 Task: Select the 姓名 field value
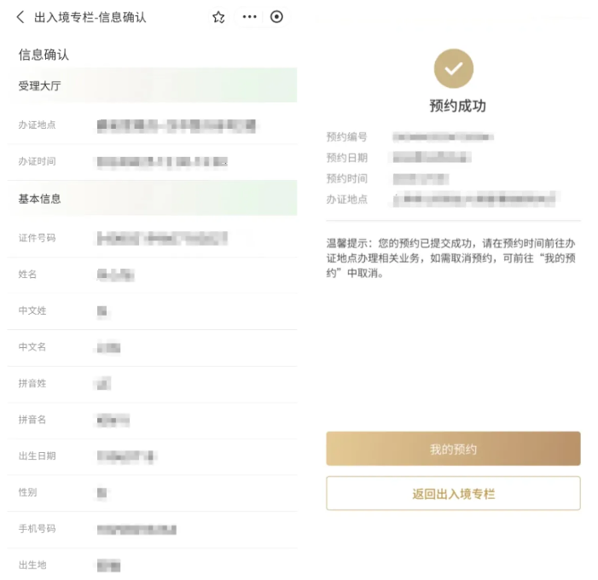[116, 275]
